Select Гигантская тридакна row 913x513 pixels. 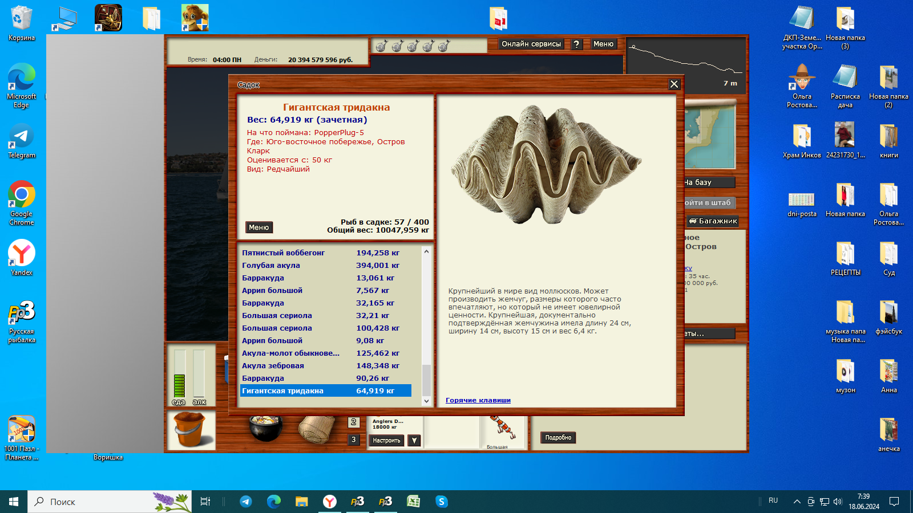pos(326,390)
